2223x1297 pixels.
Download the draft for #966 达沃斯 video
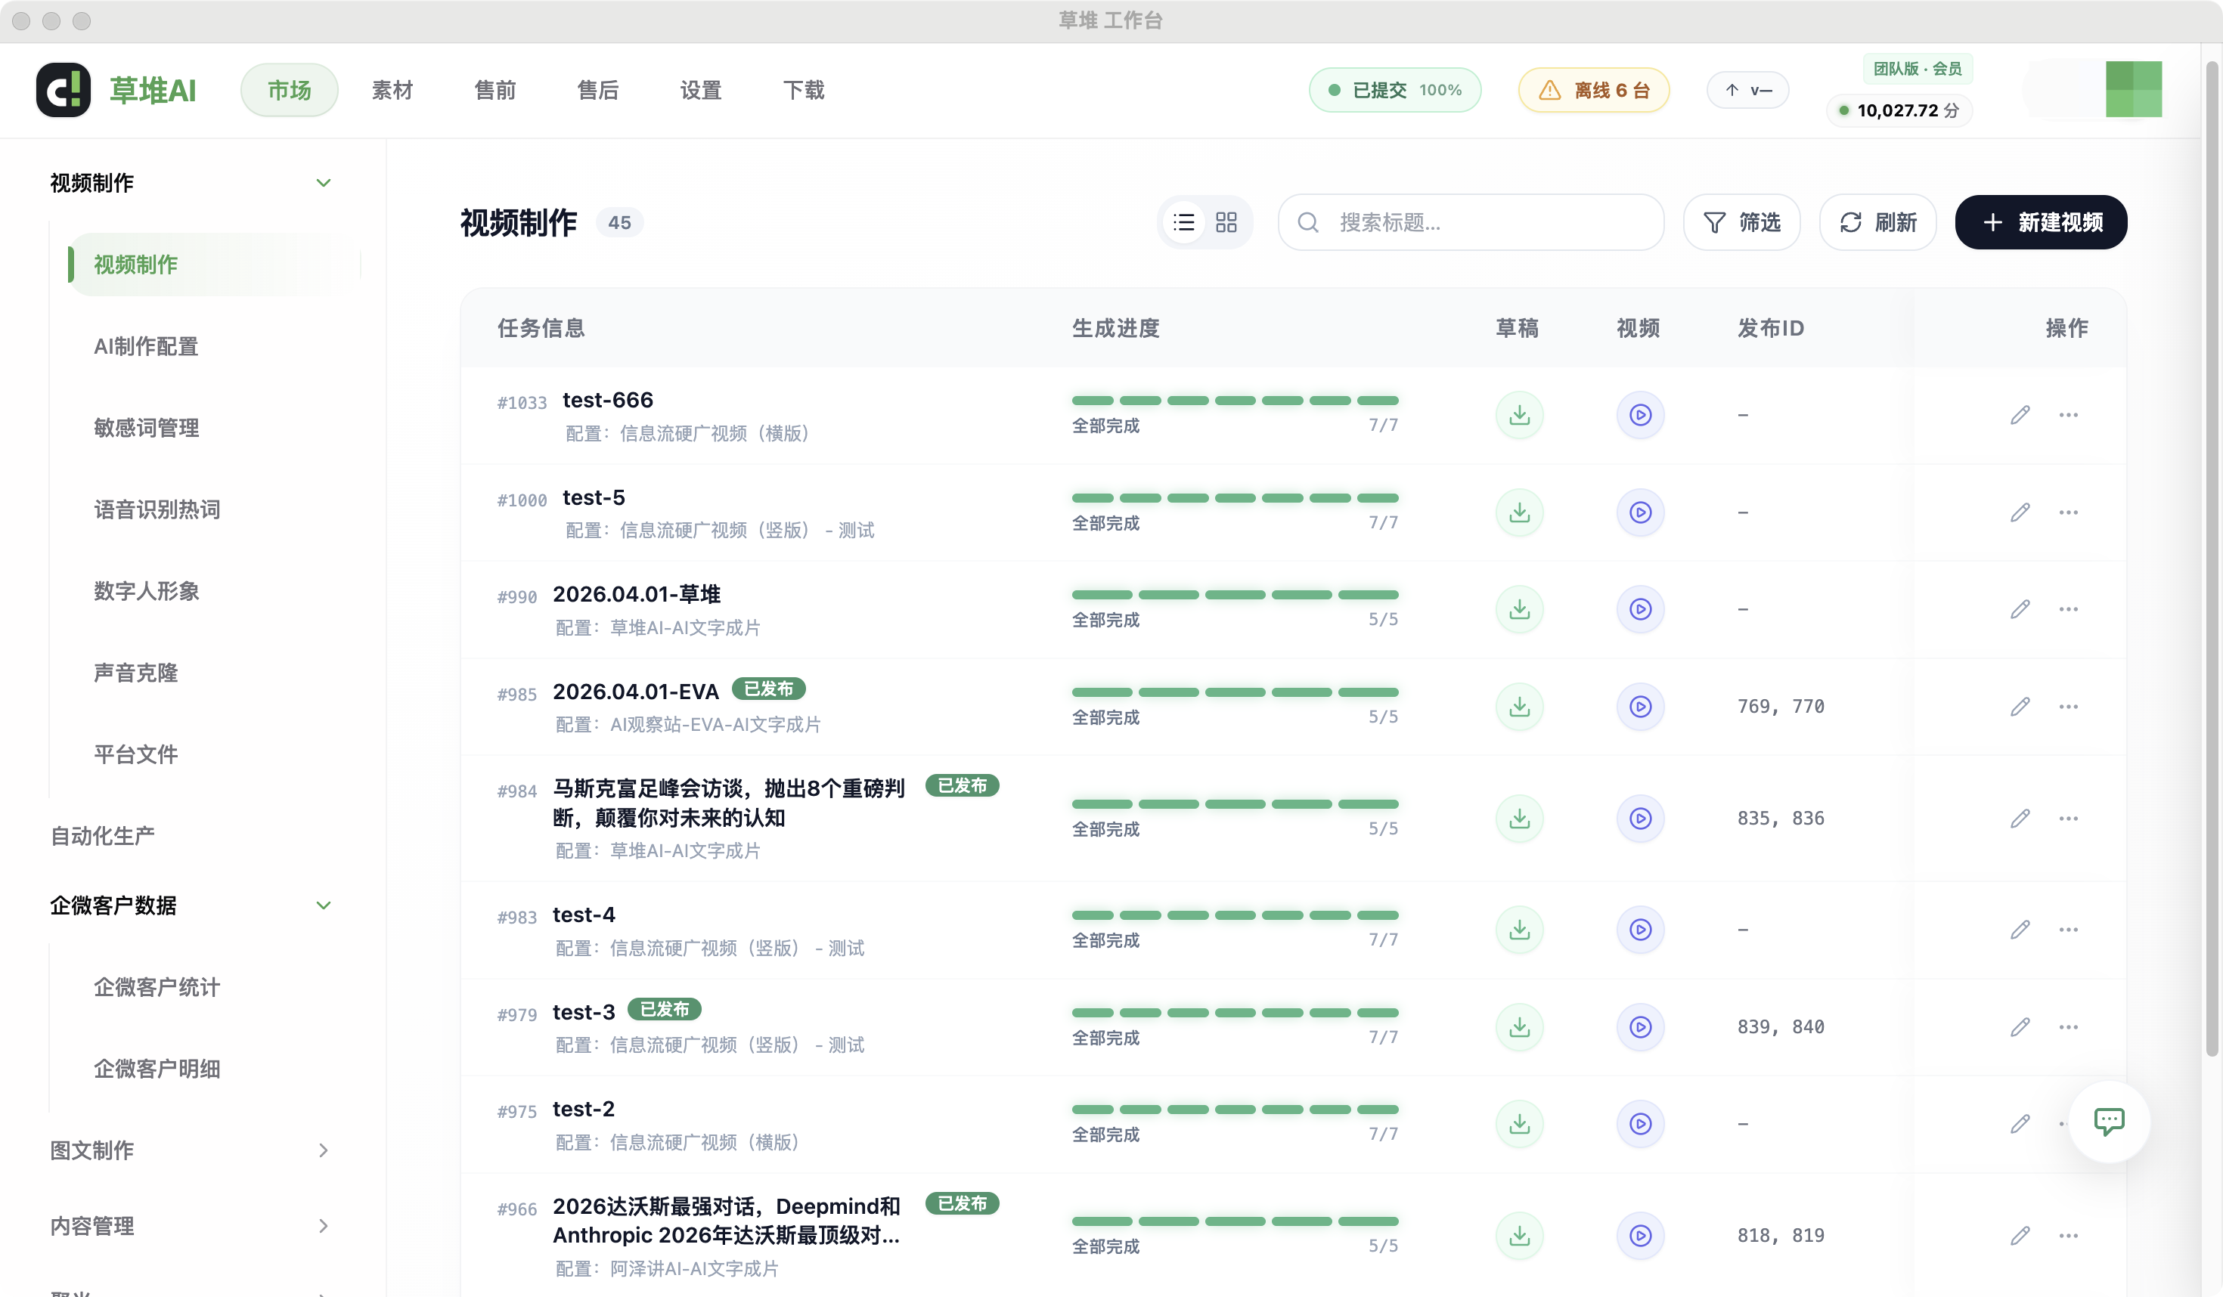click(1519, 1234)
